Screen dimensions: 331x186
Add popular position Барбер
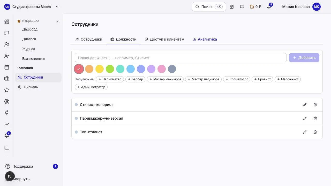pos(136,79)
